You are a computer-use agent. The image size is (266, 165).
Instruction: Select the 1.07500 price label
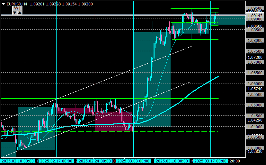(255, 51)
